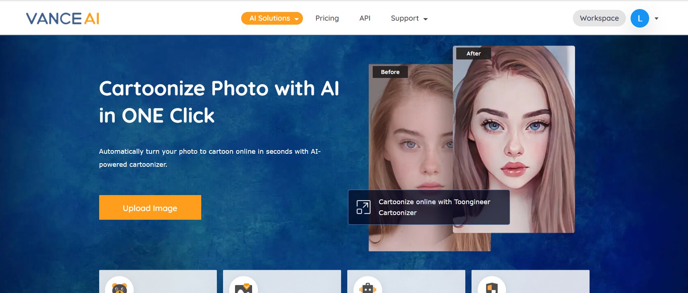Open the Workspace button
688x293 pixels.
coord(599,18)
